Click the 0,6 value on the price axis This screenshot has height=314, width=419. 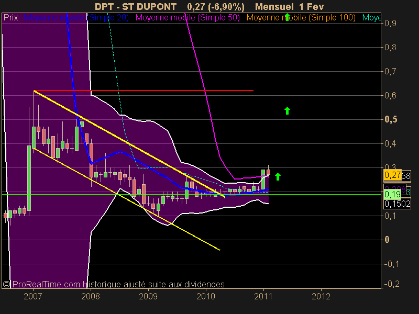pos(390,95)
